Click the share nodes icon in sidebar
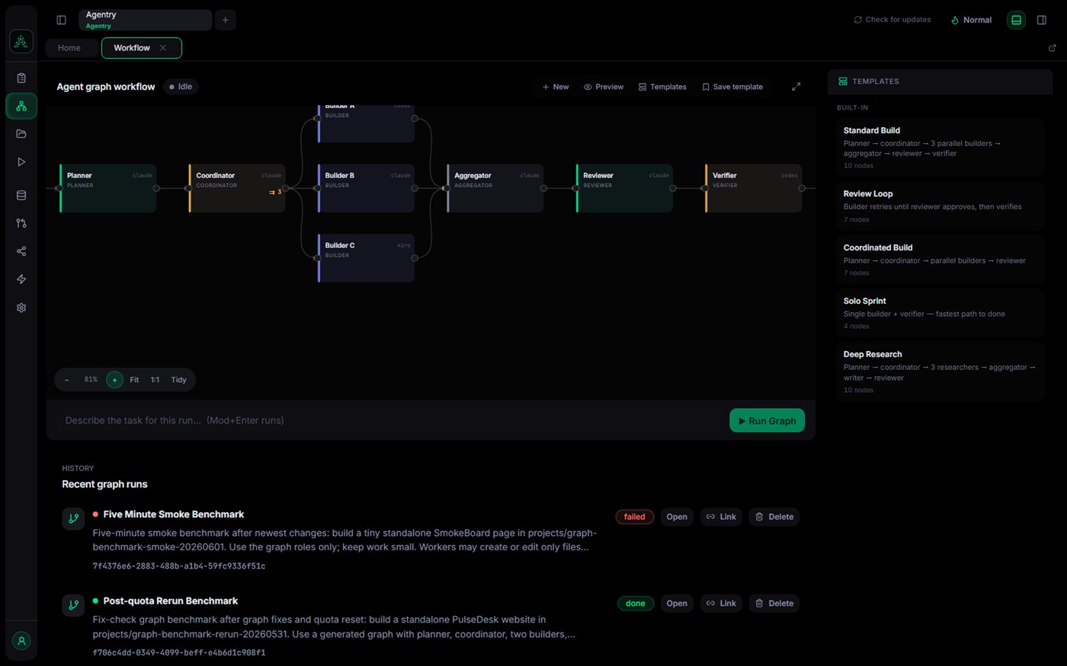The width and height of the screenshot is (1067, 666). [x=21, y=251]
